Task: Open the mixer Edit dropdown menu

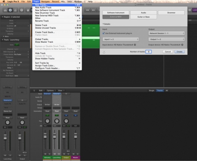Action: pos(42,91)
